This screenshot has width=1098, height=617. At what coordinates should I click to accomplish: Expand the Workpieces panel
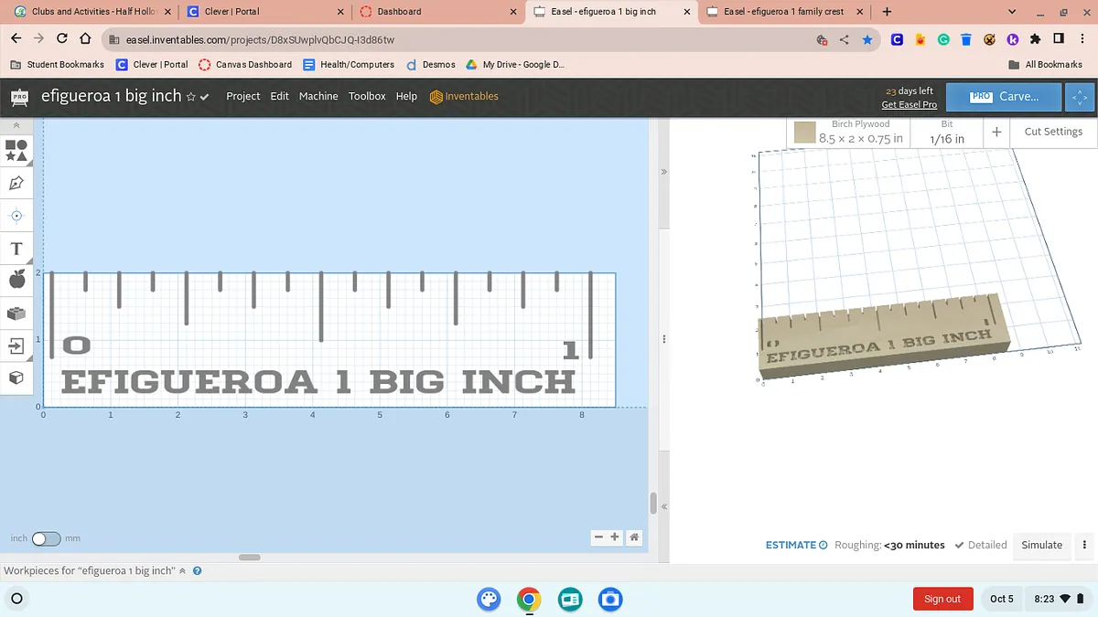[x=182, y=571]
